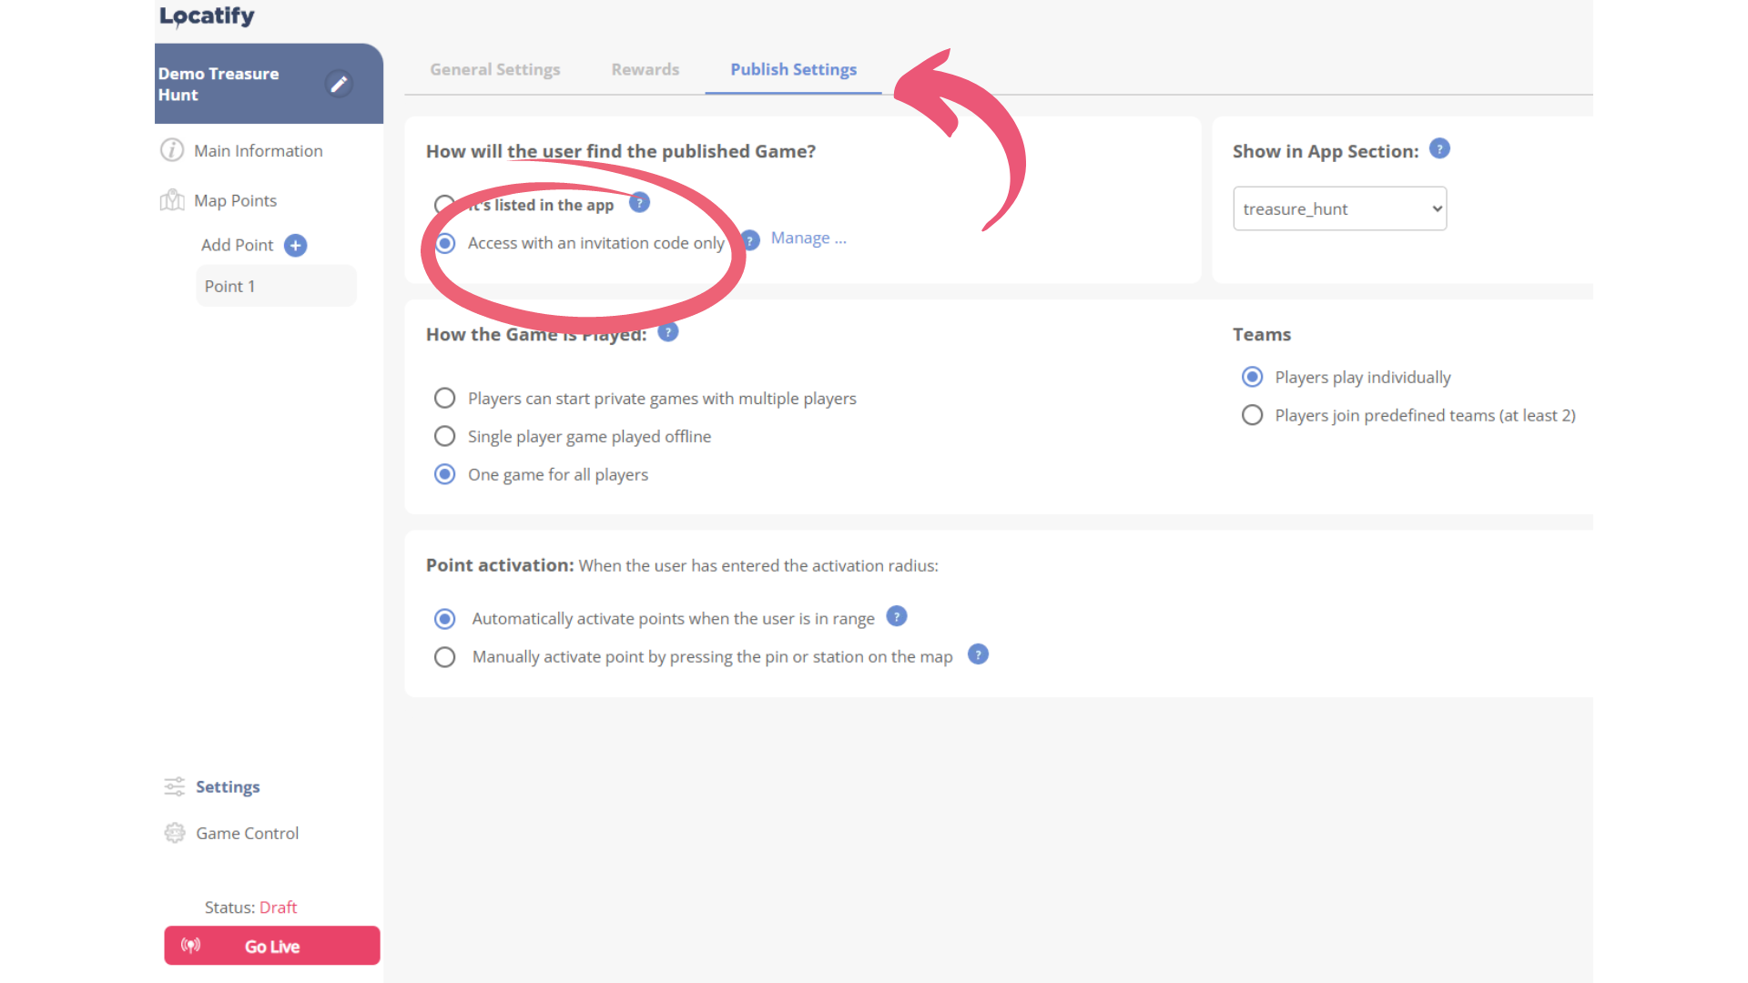This screenshot has height=983, width=1748.
Task: Open the Manage invitation codes link
Action: [x=808, y=238]
